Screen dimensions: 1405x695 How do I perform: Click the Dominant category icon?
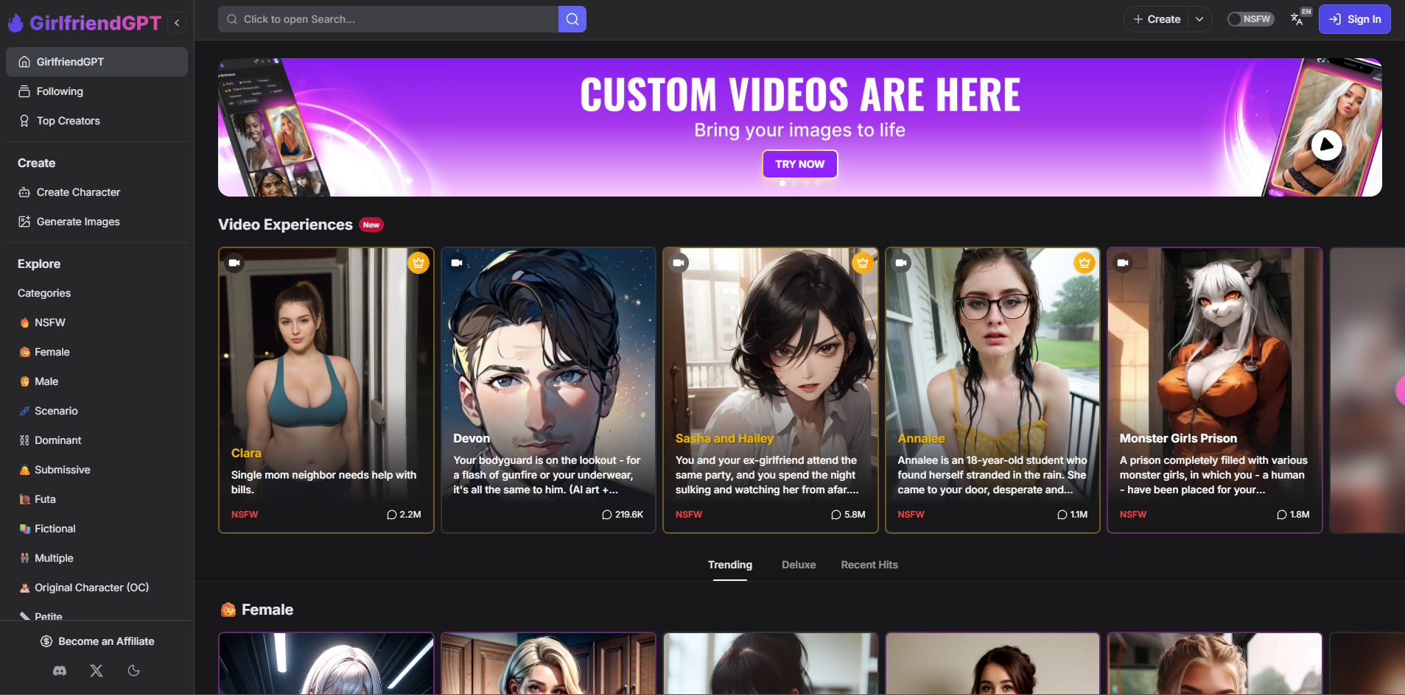24,440
